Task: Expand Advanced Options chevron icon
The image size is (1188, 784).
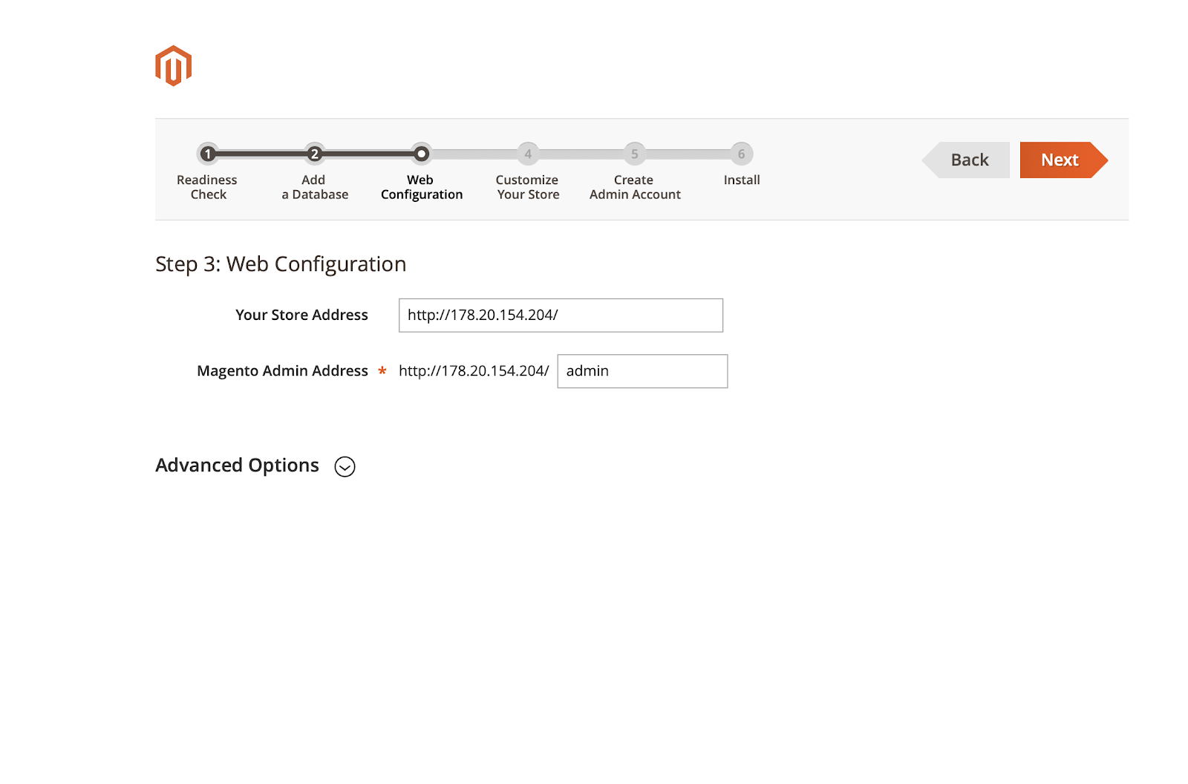Action: coord(345,466)
